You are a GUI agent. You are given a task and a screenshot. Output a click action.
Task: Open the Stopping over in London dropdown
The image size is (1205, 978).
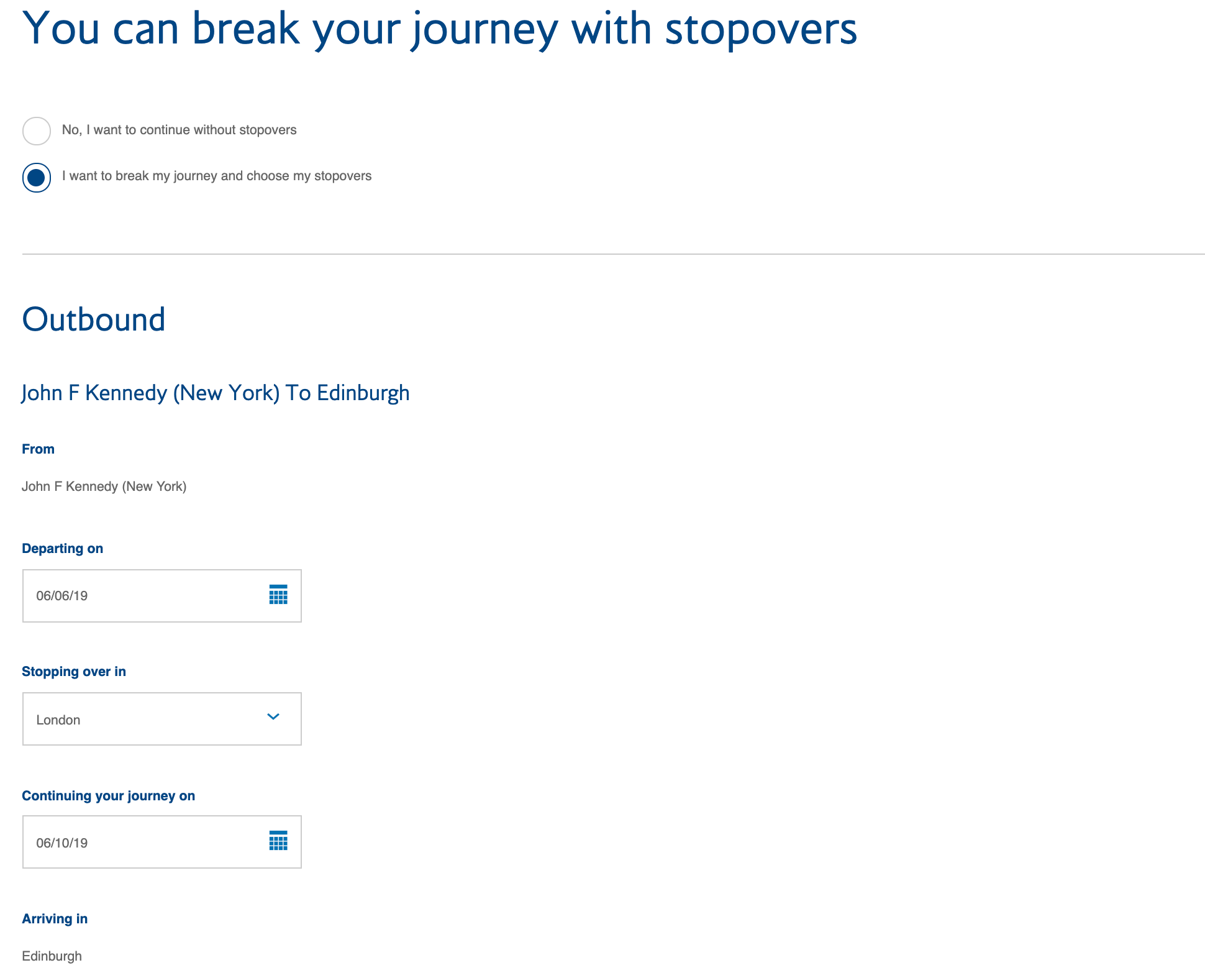162,719
